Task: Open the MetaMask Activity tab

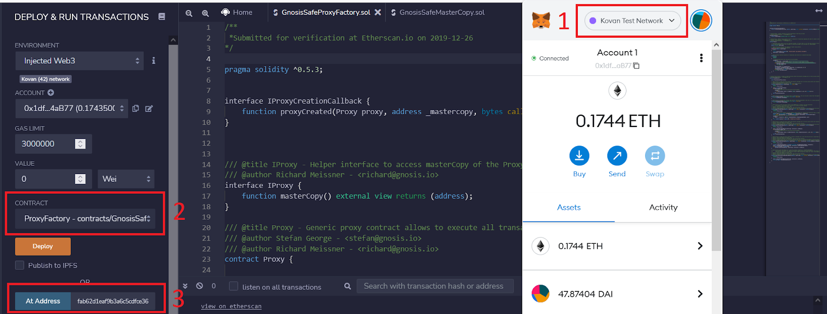Action: (663, 207)
